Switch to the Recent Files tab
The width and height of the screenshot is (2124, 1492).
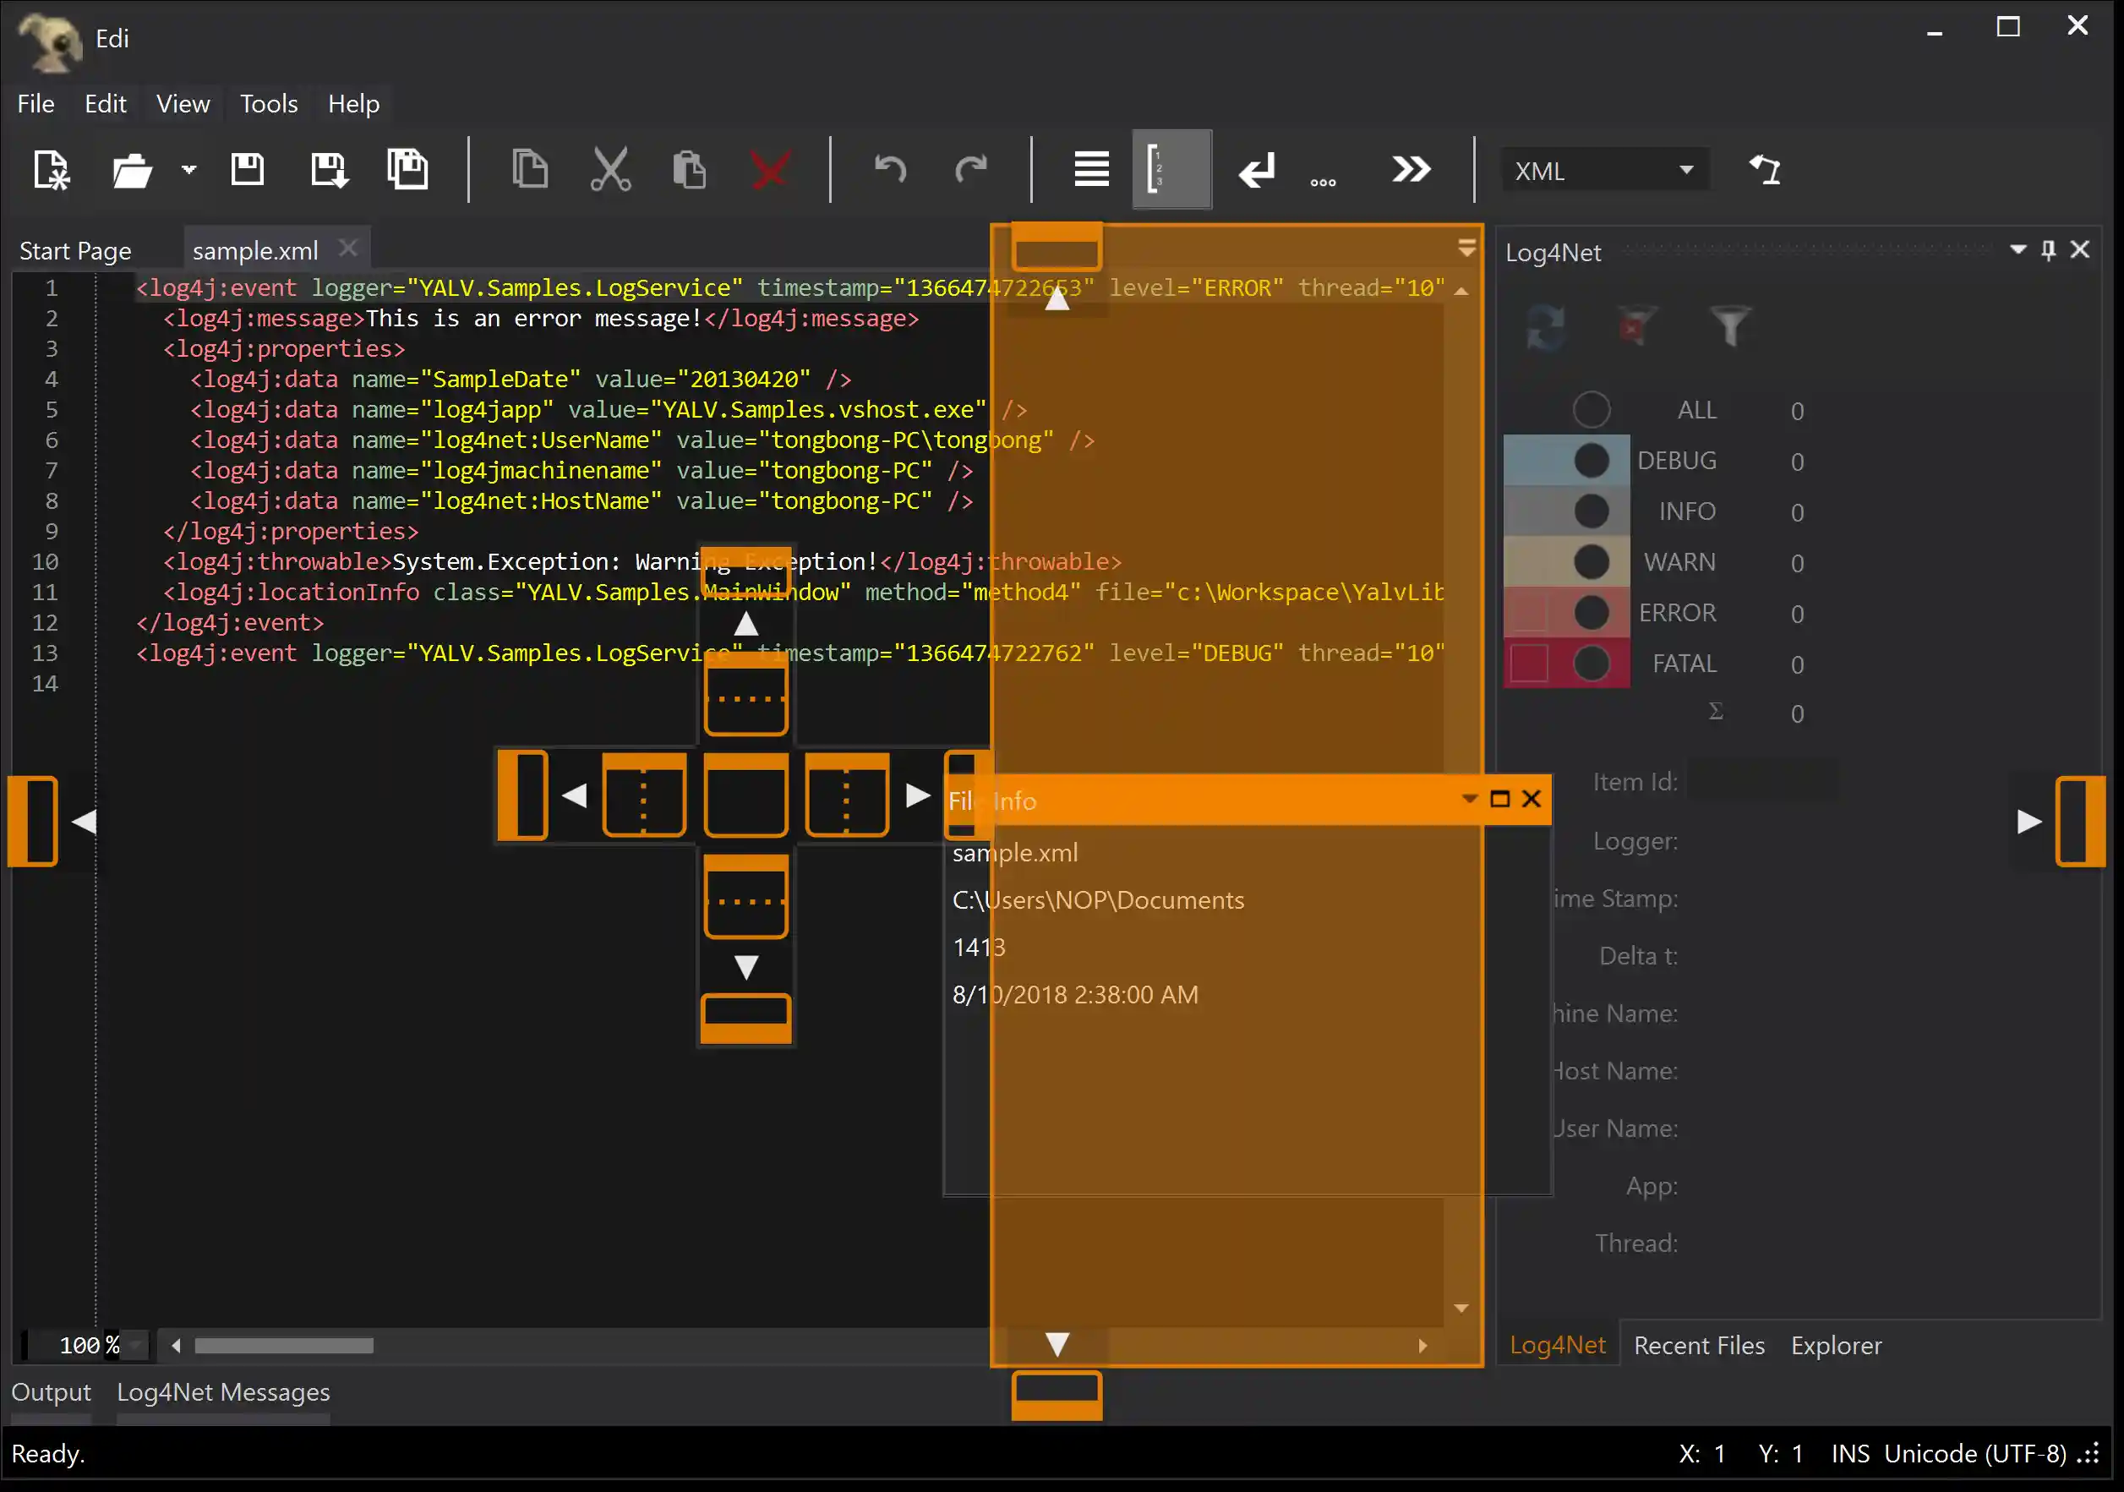click(1699, 1345)
